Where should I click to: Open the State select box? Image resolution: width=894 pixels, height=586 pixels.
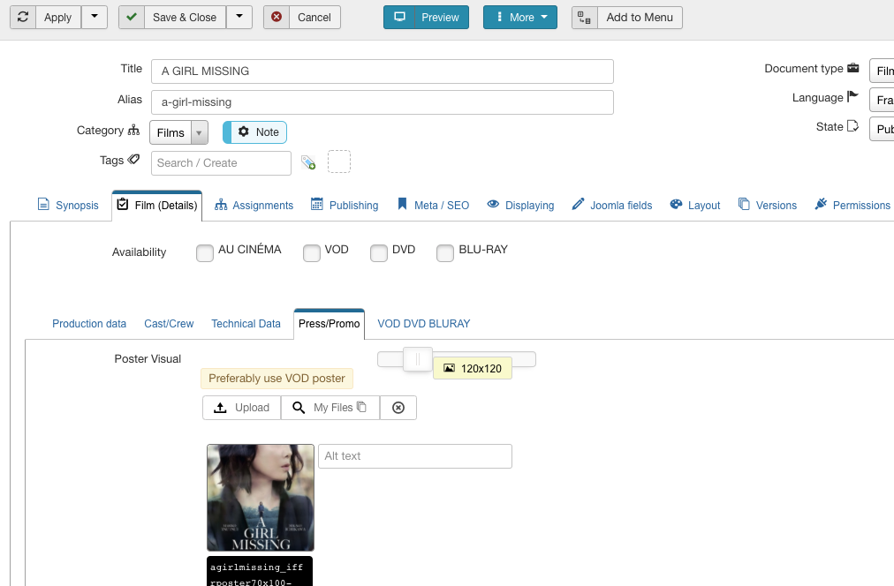pyautogui.click(x=882, y=129)
